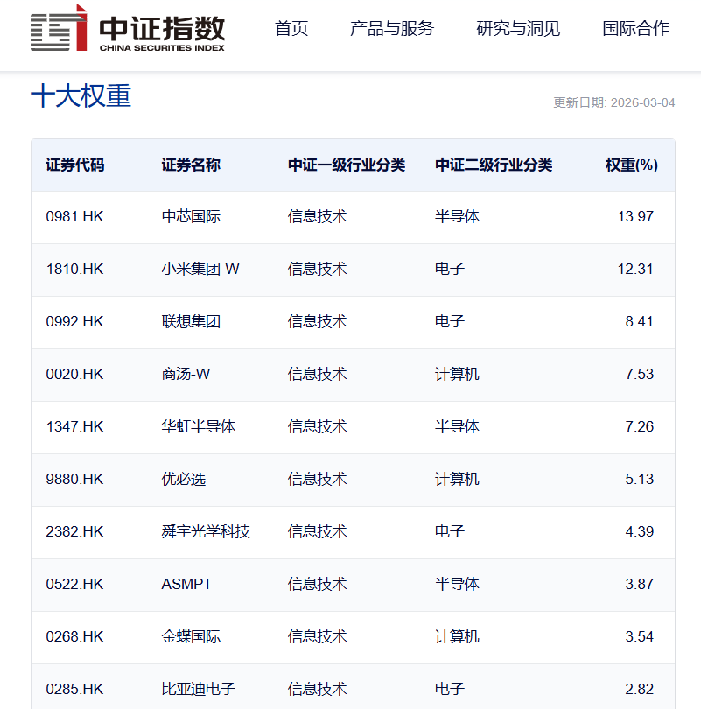The width and height of the screenshot is (701, 709).
Task: Click weight value 7.26
Action: point(639,426)
